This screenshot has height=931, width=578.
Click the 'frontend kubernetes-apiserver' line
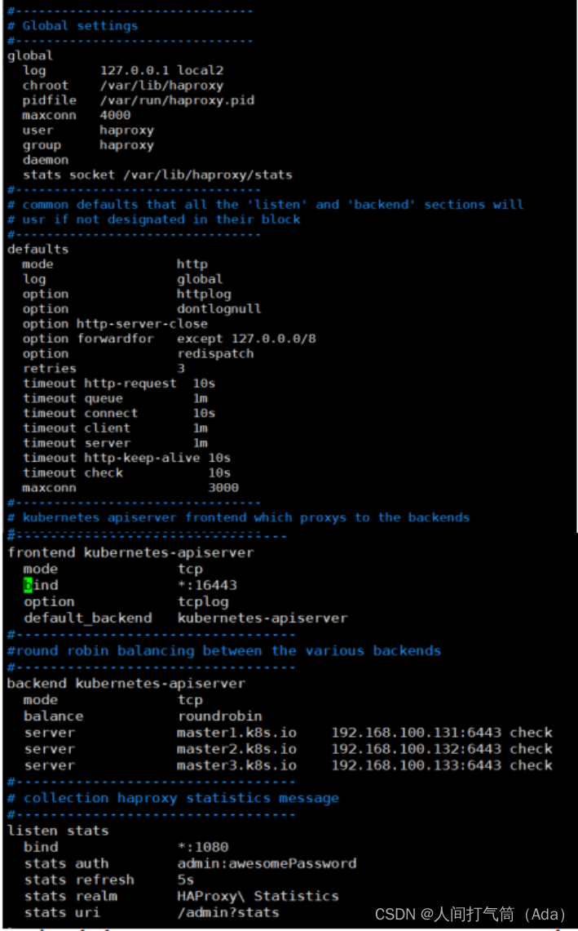pyautogui.click(x=130, y=552)
